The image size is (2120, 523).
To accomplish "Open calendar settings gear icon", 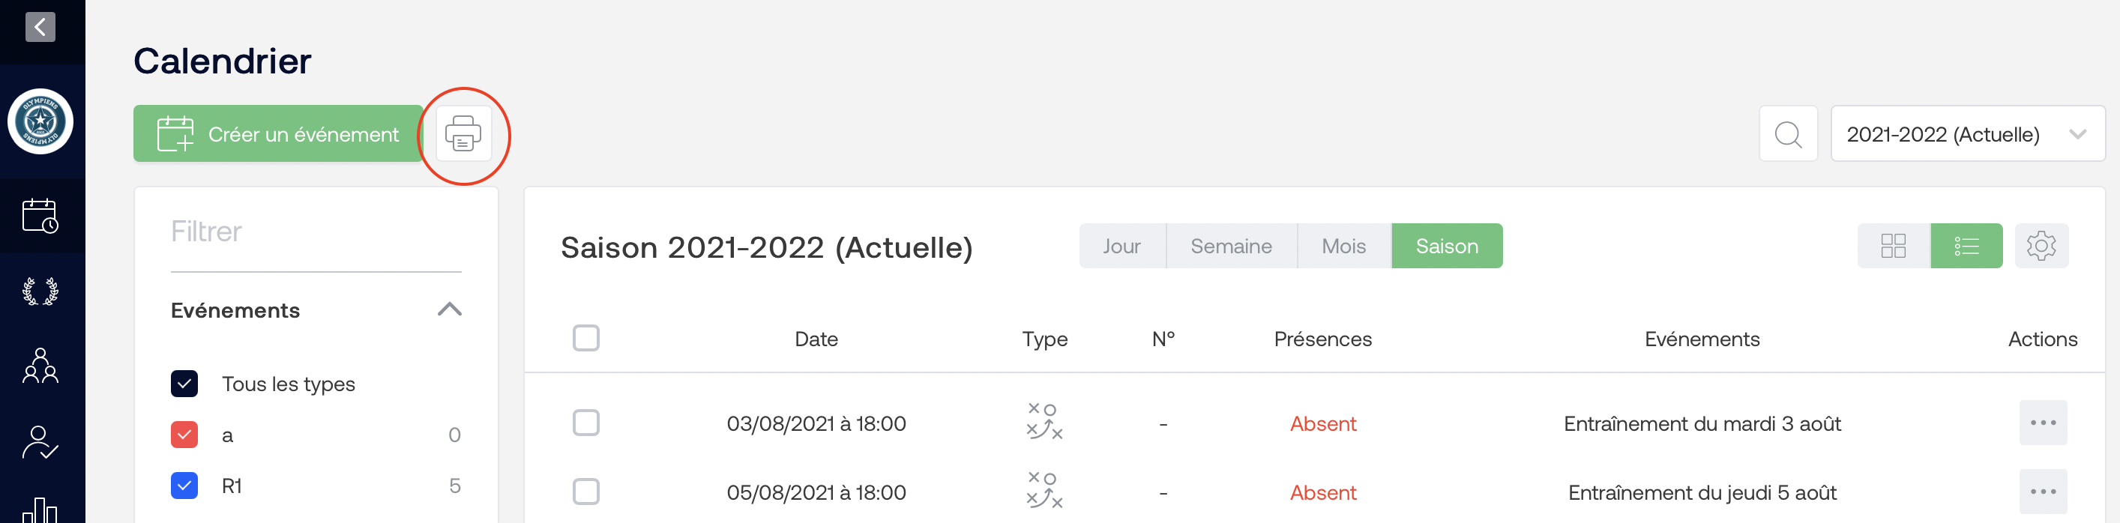I will click(x=2041, y=246).
